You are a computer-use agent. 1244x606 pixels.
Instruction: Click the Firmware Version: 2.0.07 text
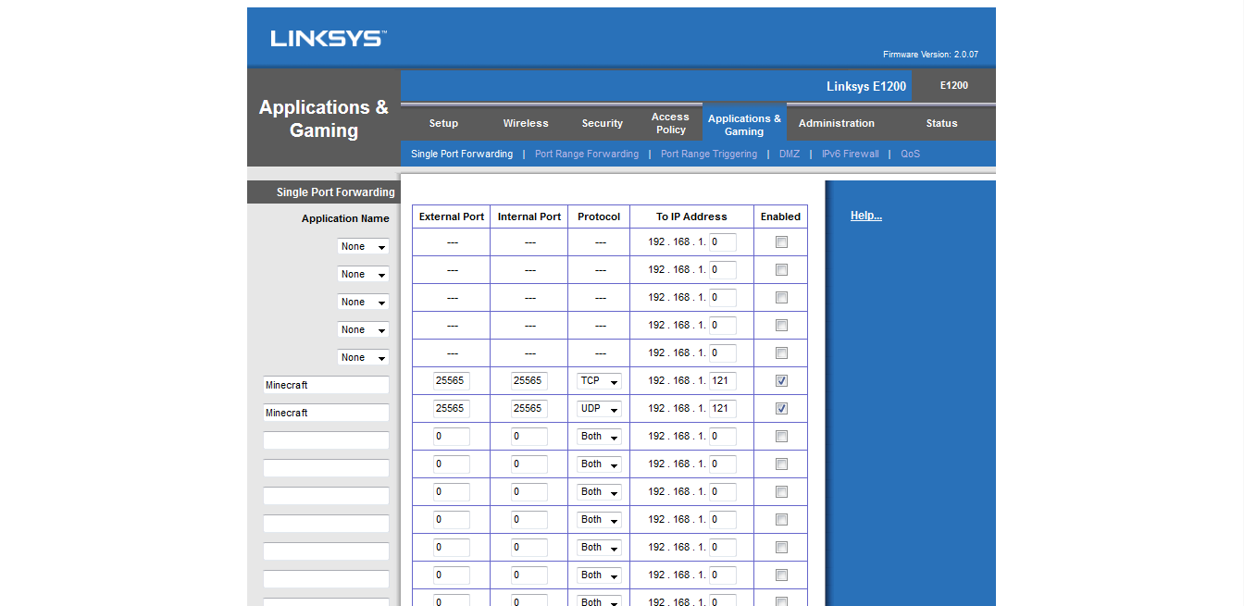(930, 55)
